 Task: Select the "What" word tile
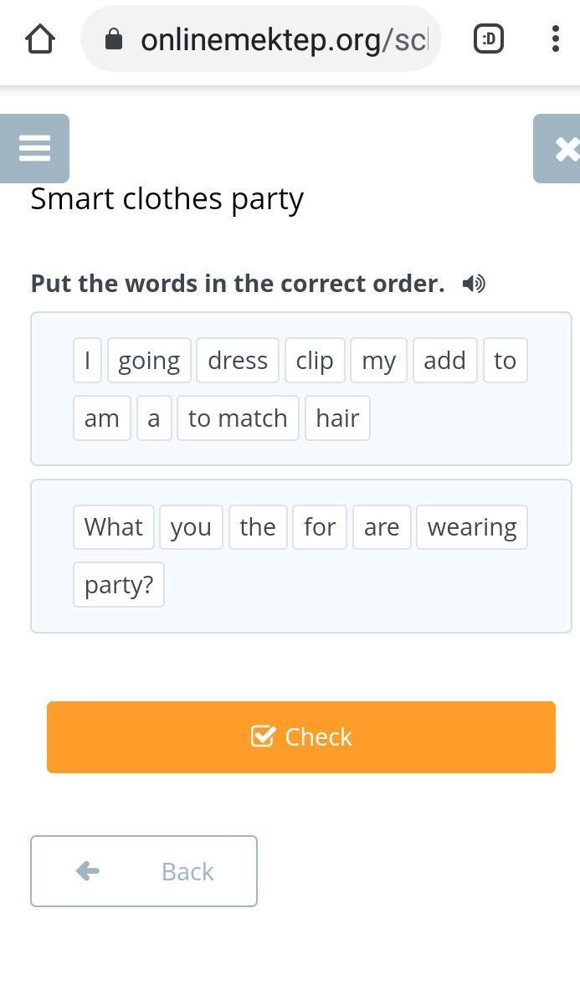[114, 527]
